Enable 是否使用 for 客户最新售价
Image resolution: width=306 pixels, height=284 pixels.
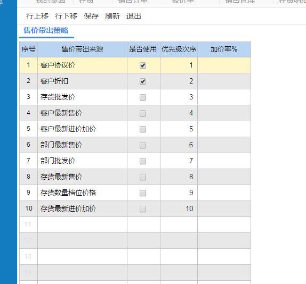pyautogui.click(x=143, y=113)
